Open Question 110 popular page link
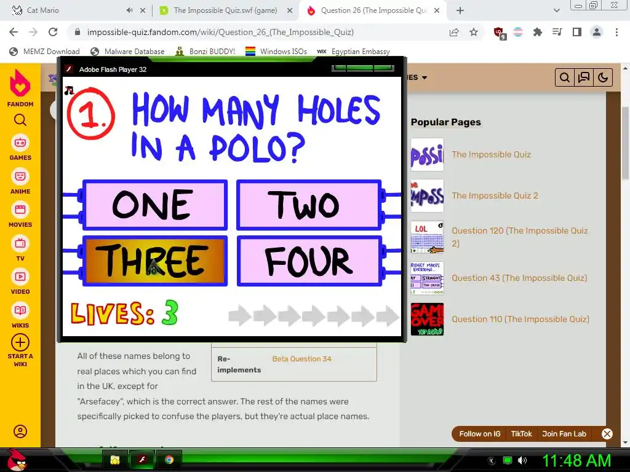630x472 pixels. (520, 319)
